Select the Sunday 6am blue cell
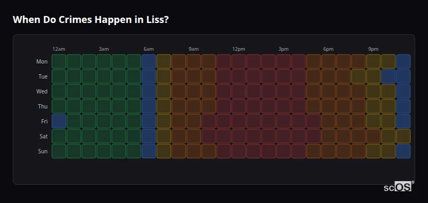Image resolution: width=428 pixels, height=203 pixels. [x=149, y=151]
